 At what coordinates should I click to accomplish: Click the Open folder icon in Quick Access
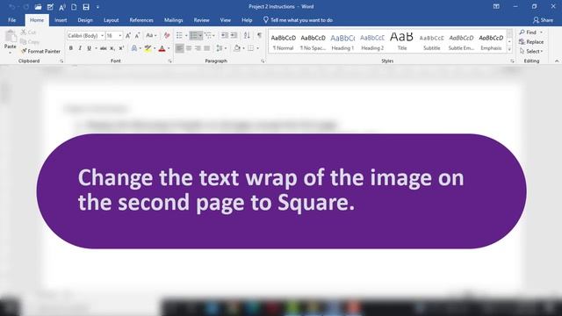point(38,7)
